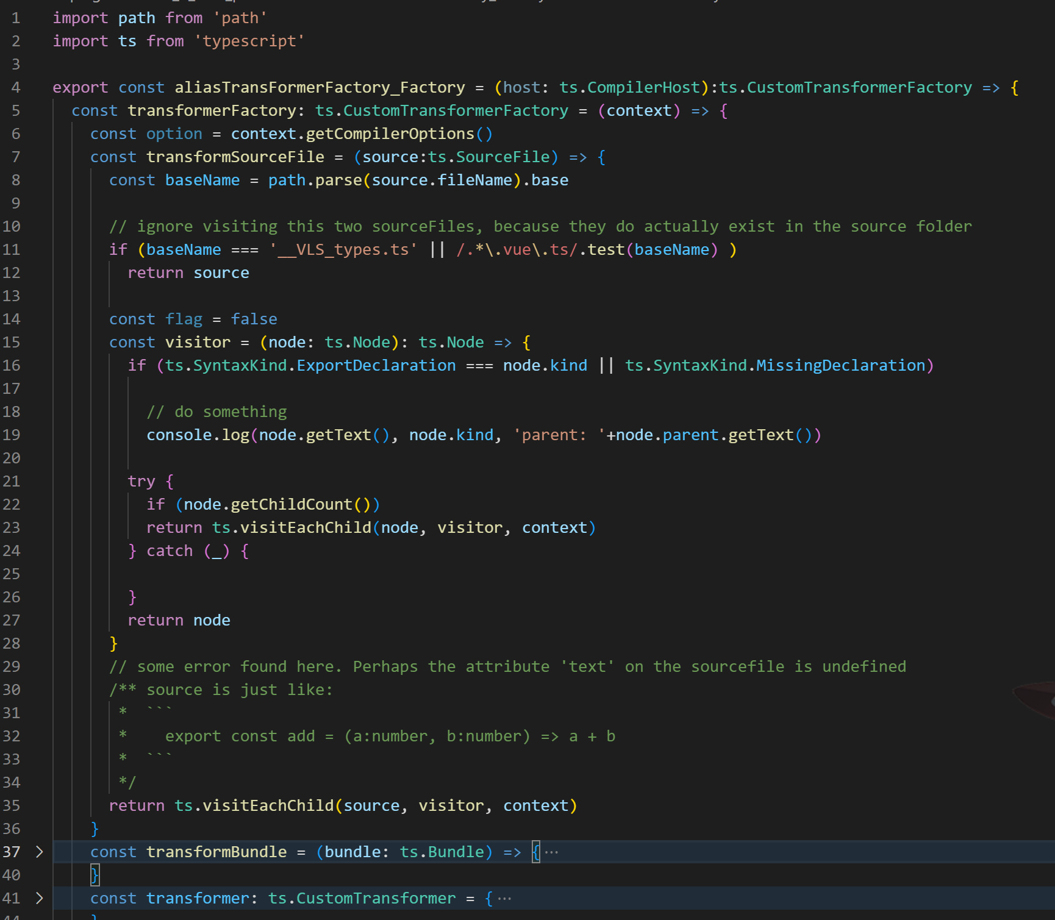Click 'SourceFile' type on line 7
The height and width of the screenshot is (920, 1055).
coord(502,157)
